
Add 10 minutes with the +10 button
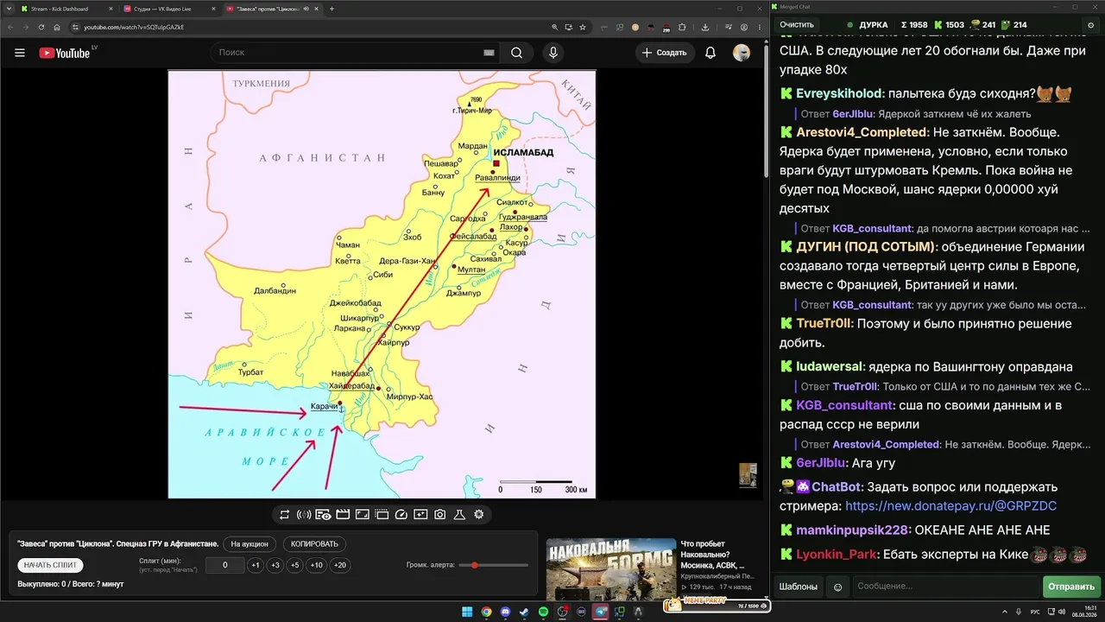point(317,565)
